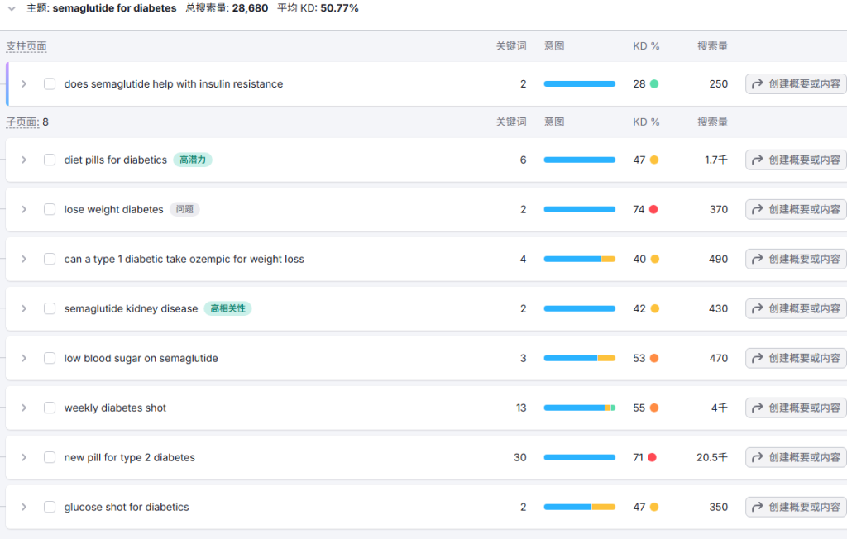Create brief for new pill type 2 diabetes
Image resolution: width=847 pixels, height=539 pixels.
click(796, 457)
